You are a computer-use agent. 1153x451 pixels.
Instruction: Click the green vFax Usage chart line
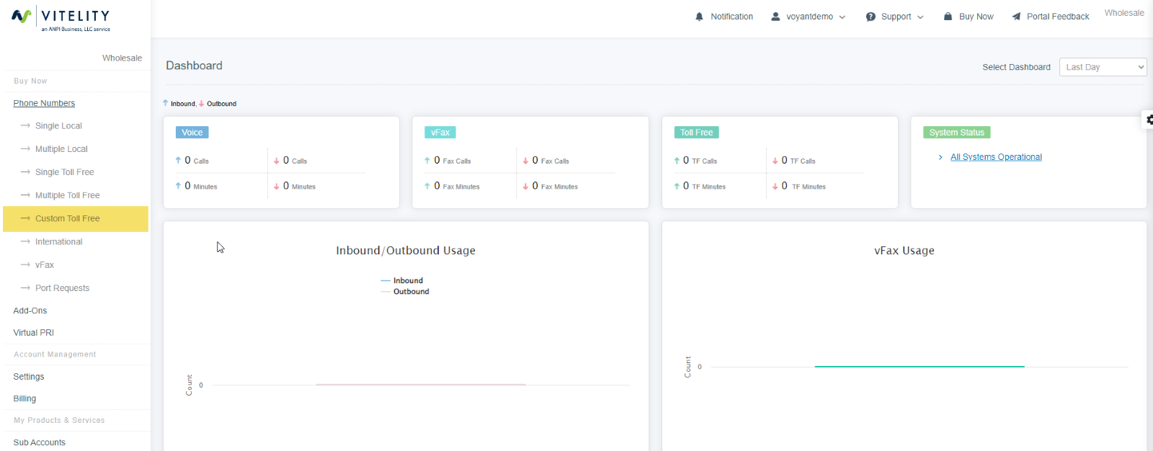pyautogui.click(x=919, y=367)
